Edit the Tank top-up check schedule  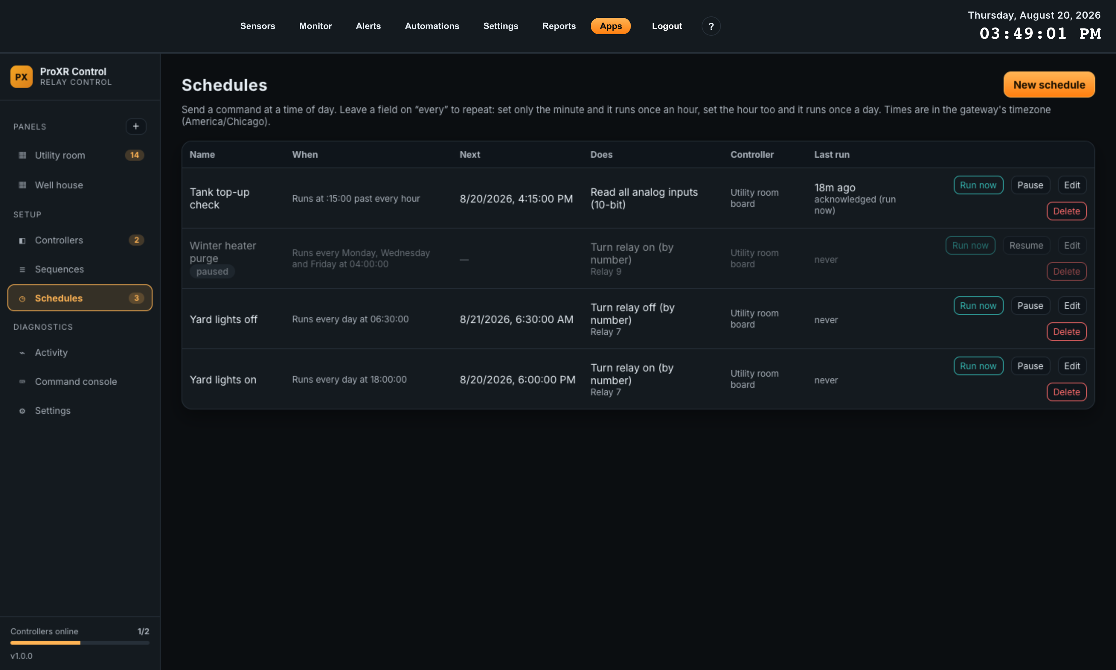click(1072, 185)
